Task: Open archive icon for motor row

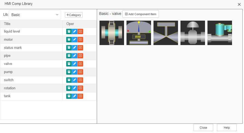Action: (x=69, y=40)
